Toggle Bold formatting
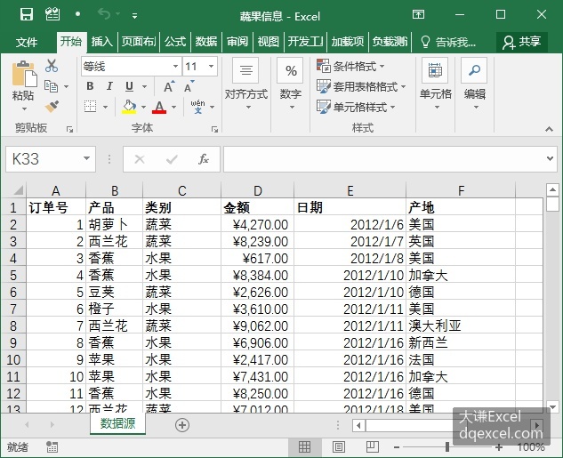Screen dimensions: 563x458 click(90, 86)
